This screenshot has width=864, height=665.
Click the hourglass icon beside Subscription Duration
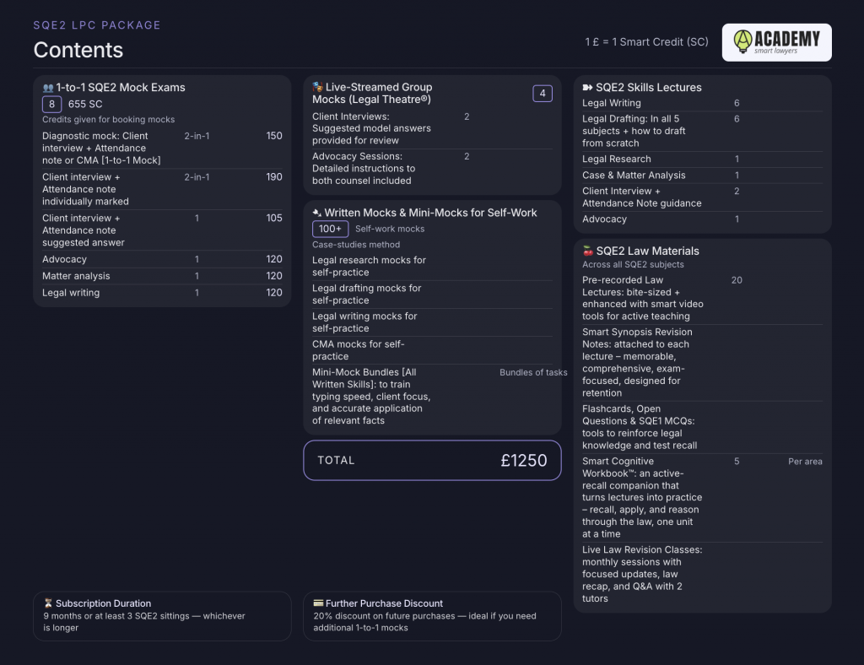coord(48,603)
